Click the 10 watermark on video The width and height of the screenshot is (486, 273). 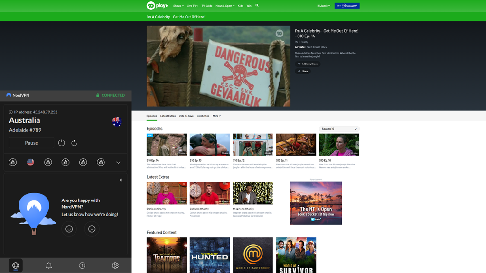[x=279, y=34]
